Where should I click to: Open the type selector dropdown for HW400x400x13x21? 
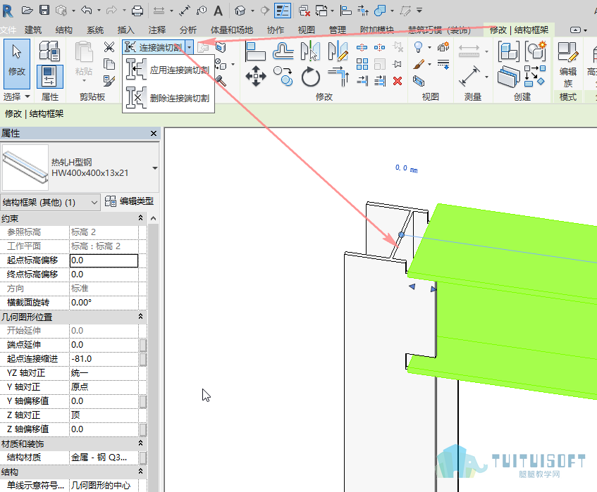coord(154,168)
